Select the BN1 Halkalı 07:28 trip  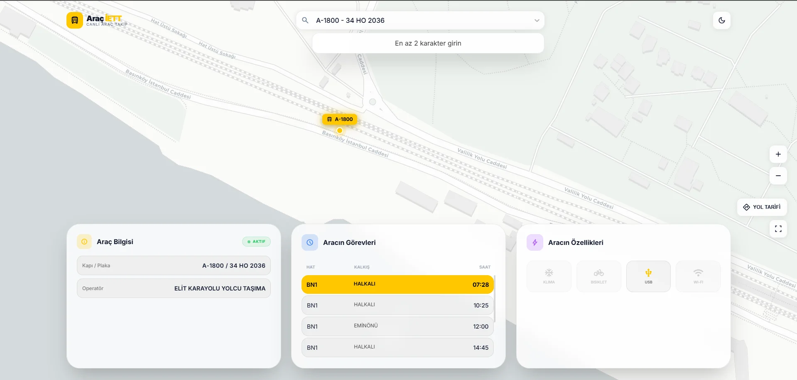[397, 285]
